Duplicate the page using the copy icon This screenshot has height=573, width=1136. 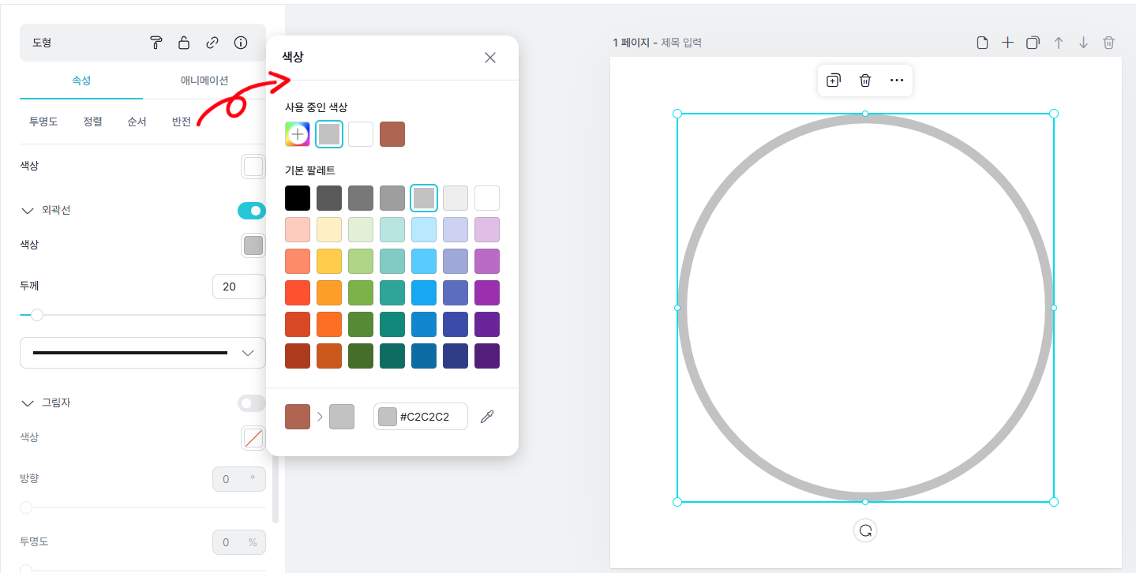(1033, 43)
